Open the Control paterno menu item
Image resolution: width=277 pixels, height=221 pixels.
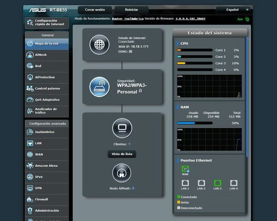click(x=47, y=89)
